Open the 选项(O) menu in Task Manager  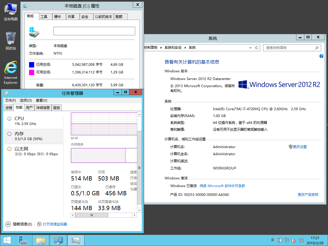tap(26, 101)
